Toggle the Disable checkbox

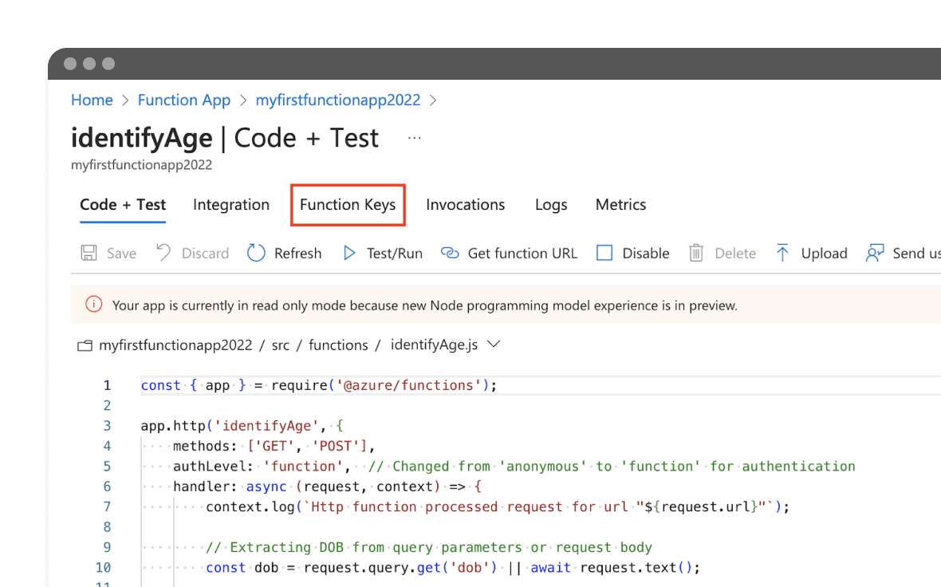(604, 253)
